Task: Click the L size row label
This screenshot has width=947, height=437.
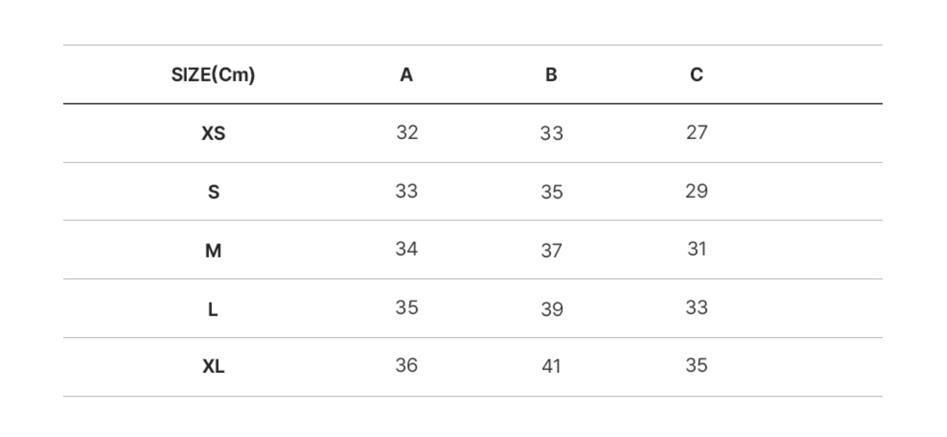Action: point(213,309)
